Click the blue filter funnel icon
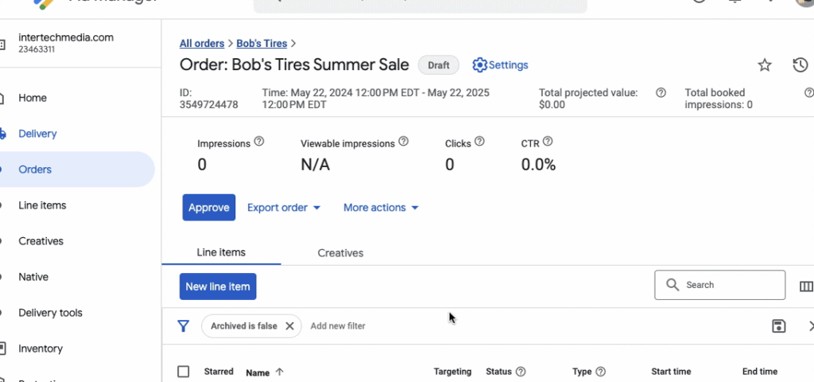814x382 pixels. [x=183, y=325]
